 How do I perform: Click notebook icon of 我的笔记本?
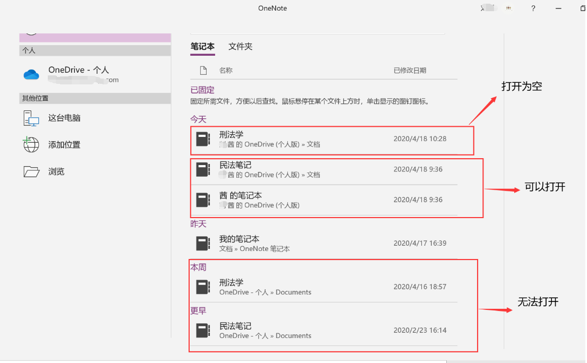(203, 244)
